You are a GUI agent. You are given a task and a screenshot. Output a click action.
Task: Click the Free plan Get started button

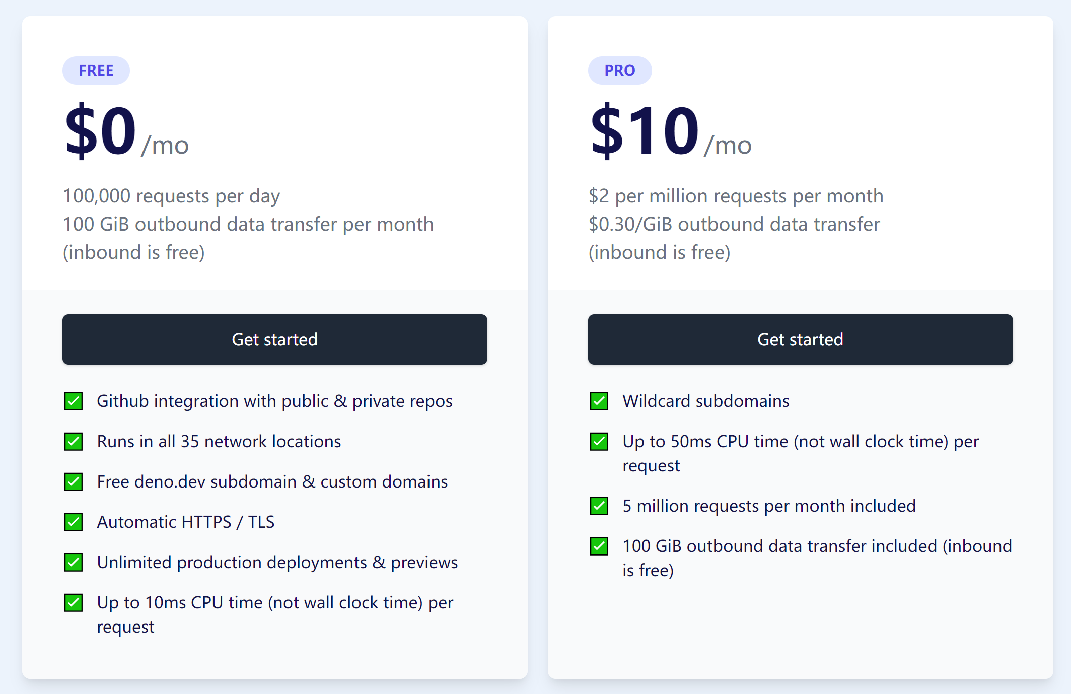274,339
